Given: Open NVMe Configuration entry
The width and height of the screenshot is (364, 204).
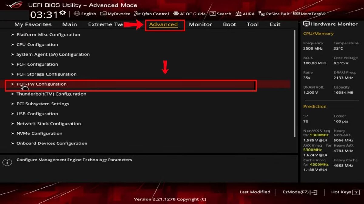Looking at the screenshot, I should 39,134.
